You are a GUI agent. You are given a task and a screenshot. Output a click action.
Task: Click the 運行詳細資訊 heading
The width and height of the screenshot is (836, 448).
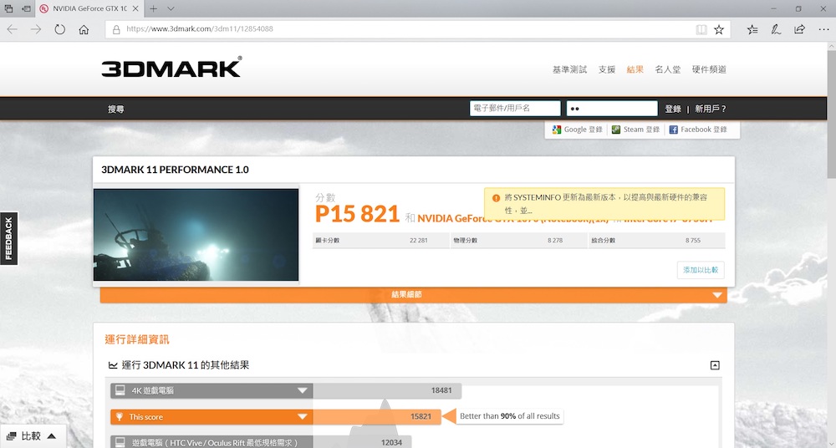[x=137, y=339]
